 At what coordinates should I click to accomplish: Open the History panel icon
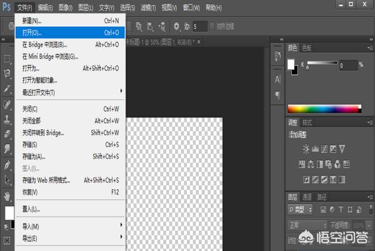click(x=277, y=56)
